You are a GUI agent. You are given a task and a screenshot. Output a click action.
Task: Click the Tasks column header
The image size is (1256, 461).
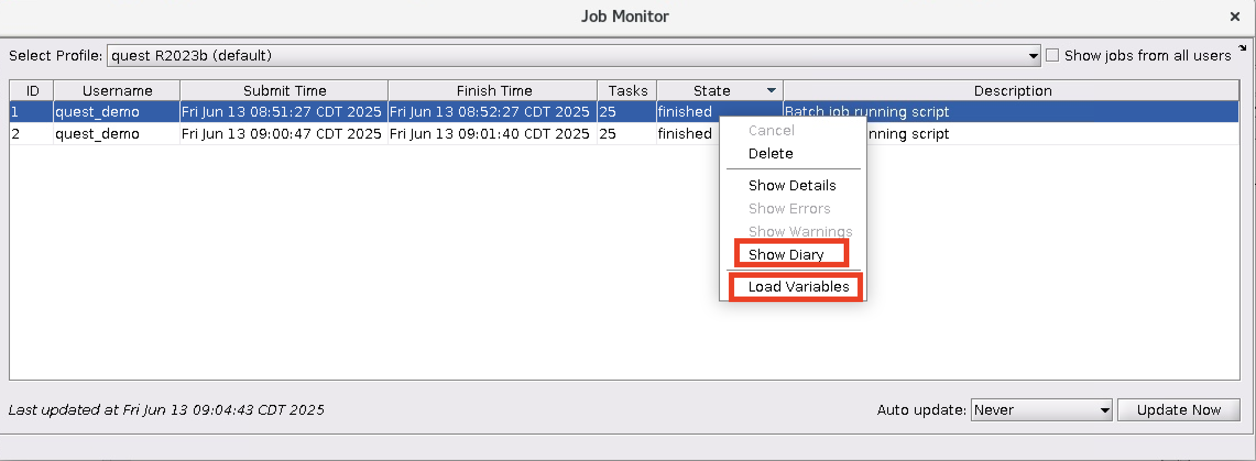coord(626,90)
